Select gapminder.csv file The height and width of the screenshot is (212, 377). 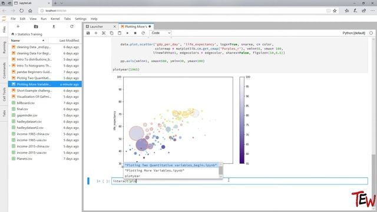coord(45,115)
